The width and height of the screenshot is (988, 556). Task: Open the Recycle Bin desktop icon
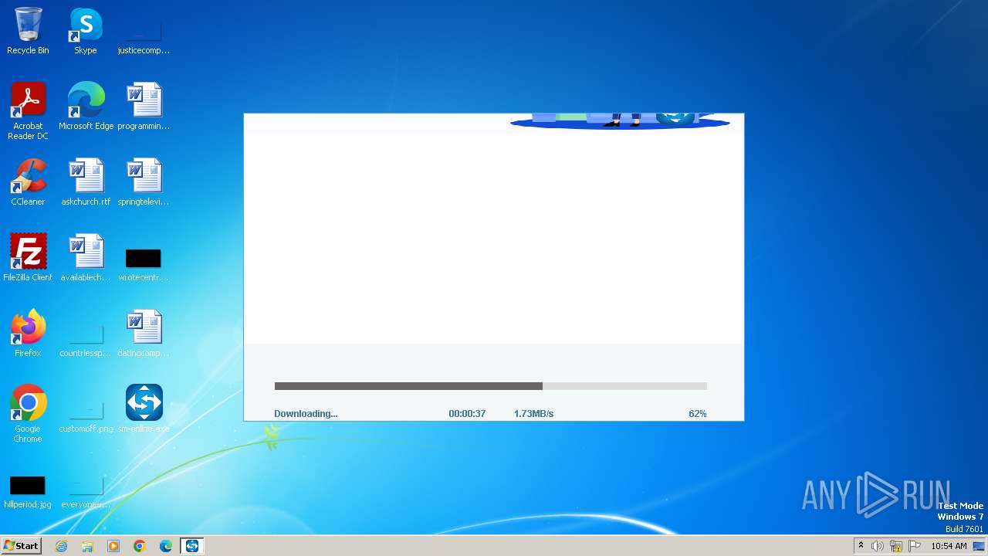tap(28, 31)
